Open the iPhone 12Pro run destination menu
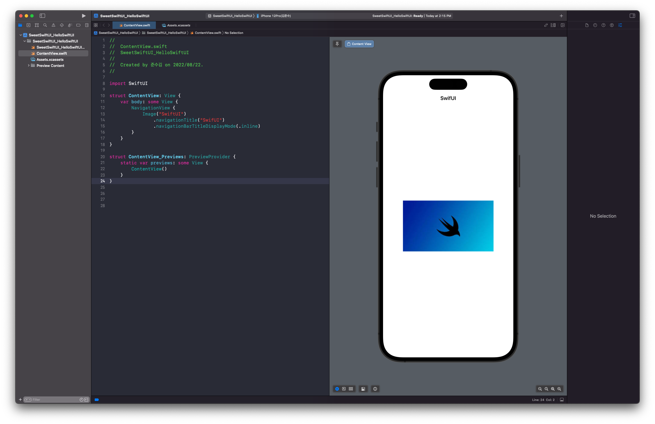 (x=276, y=16)
